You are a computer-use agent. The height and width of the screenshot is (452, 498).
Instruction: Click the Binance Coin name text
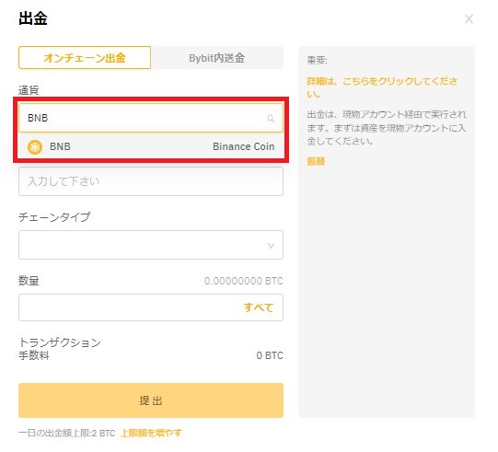pos(244,146)
